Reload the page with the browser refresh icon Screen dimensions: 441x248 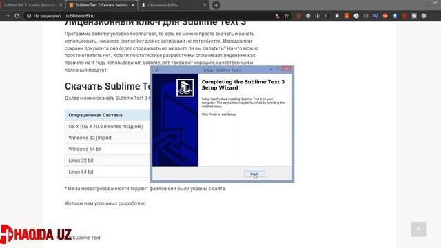coord(17,16)
